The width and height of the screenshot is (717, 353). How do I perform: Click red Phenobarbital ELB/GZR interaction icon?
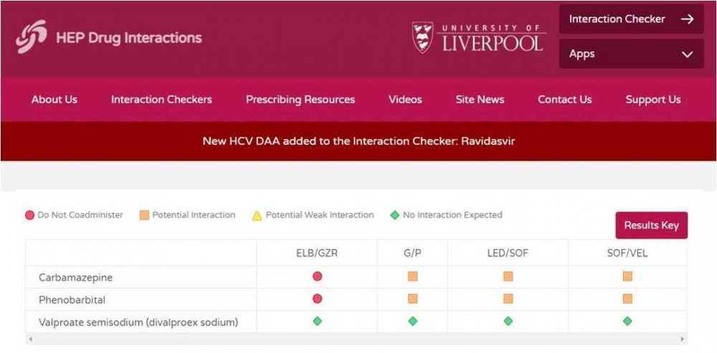click(318, 298)
